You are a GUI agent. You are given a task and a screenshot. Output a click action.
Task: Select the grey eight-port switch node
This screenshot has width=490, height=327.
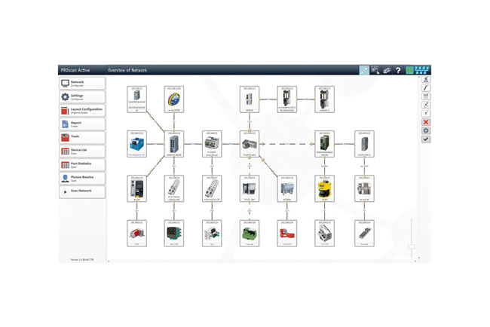pos(174,144)
